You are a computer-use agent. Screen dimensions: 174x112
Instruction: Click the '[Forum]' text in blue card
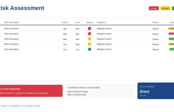pyautogui.click(x=143, y=96)
